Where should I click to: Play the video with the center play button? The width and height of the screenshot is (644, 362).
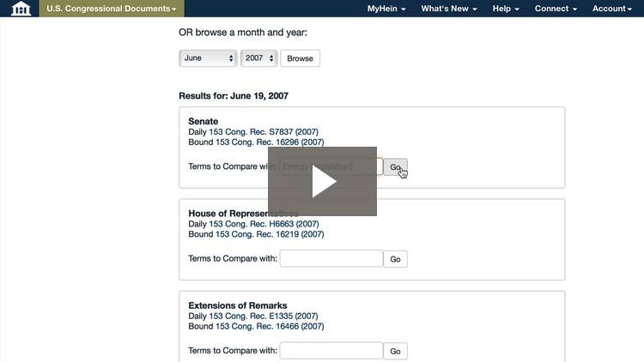(322, 181)
